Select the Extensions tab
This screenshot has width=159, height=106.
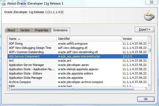61,30
